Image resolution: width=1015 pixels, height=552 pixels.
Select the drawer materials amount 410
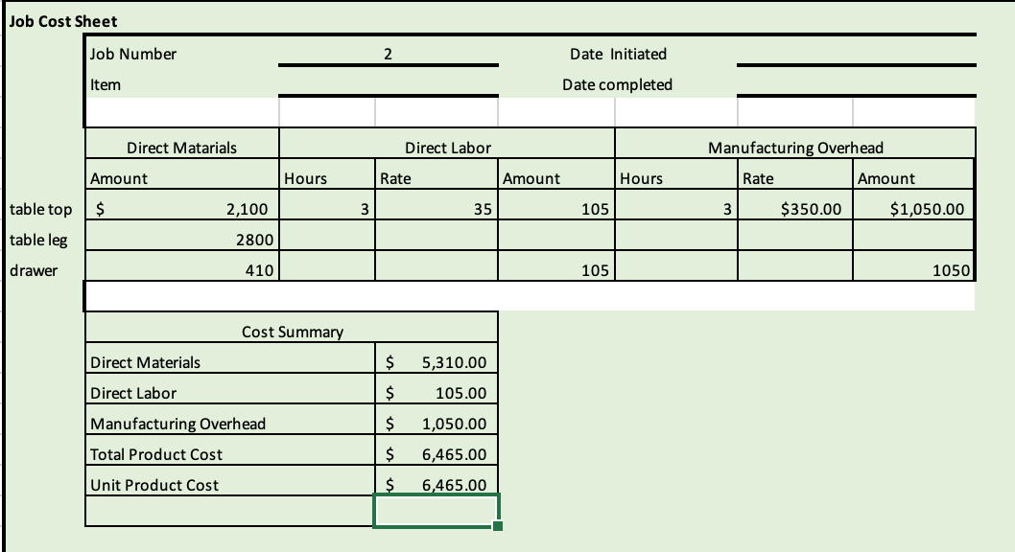click(182, 265)
